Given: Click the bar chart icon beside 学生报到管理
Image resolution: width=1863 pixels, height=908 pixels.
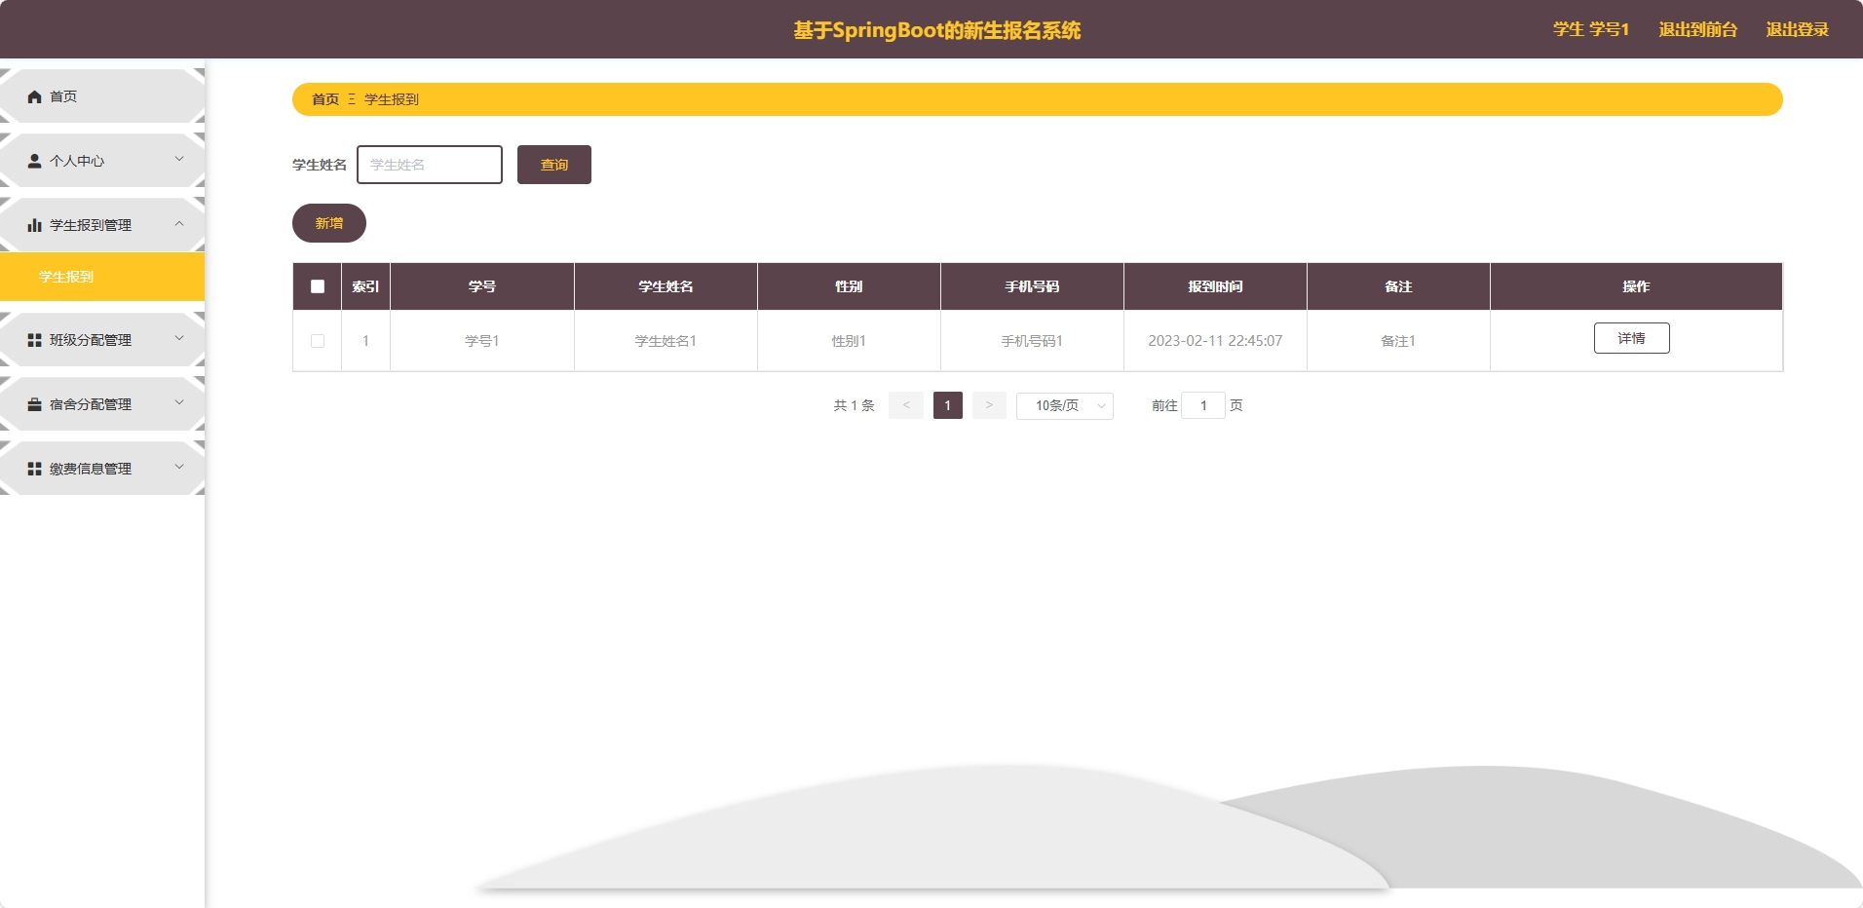Looking at the screenshot, I should [x=35, y=225].
